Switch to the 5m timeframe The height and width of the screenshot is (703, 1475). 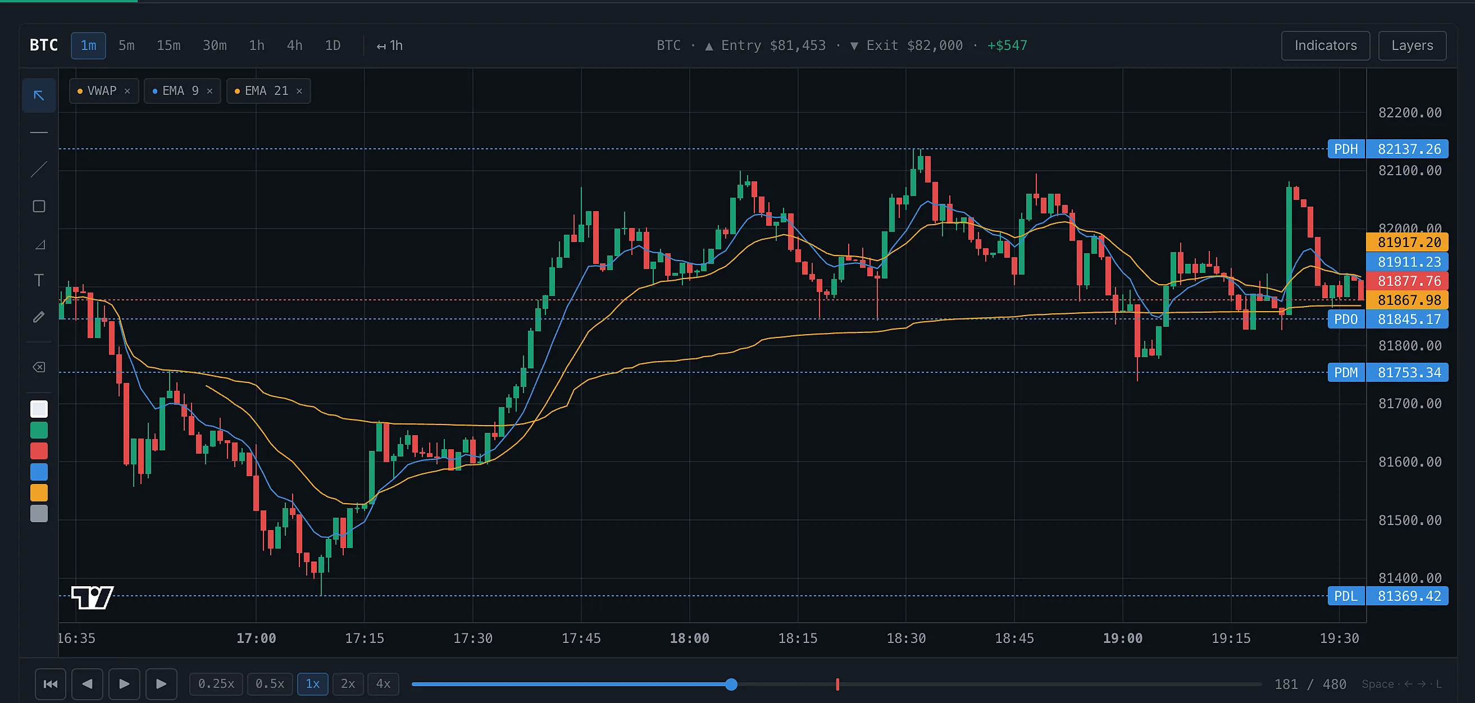click(x=126, y=46)
